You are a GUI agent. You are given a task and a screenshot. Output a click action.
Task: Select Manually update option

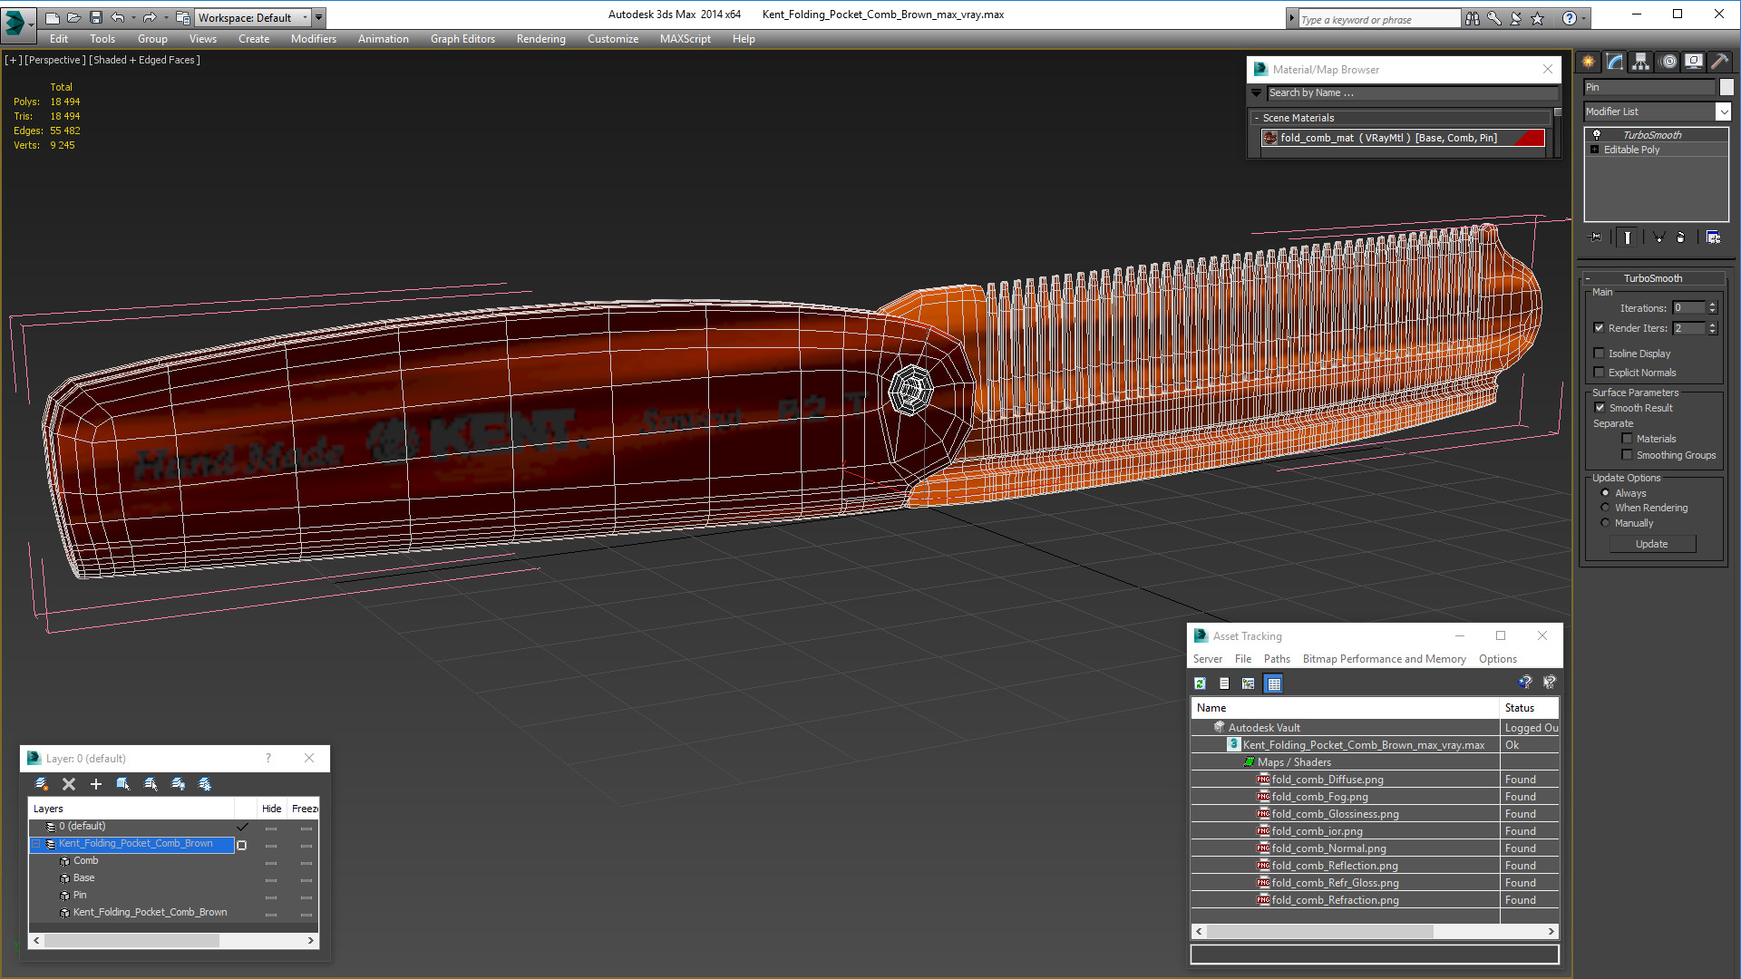pos(1605,523)
